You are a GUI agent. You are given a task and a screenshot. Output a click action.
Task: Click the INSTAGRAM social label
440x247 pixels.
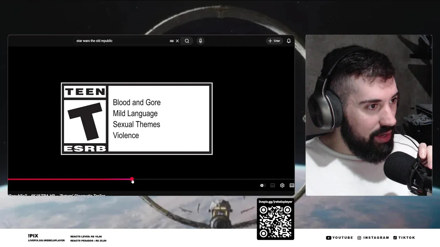(x=373, y=237)
